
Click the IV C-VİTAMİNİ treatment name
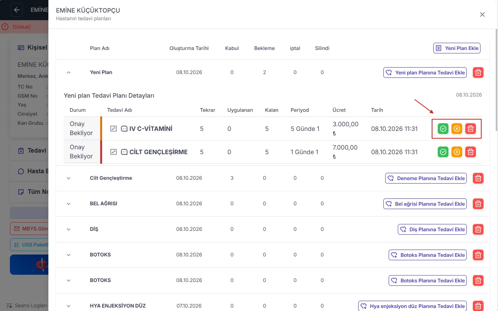coord(151,129)
